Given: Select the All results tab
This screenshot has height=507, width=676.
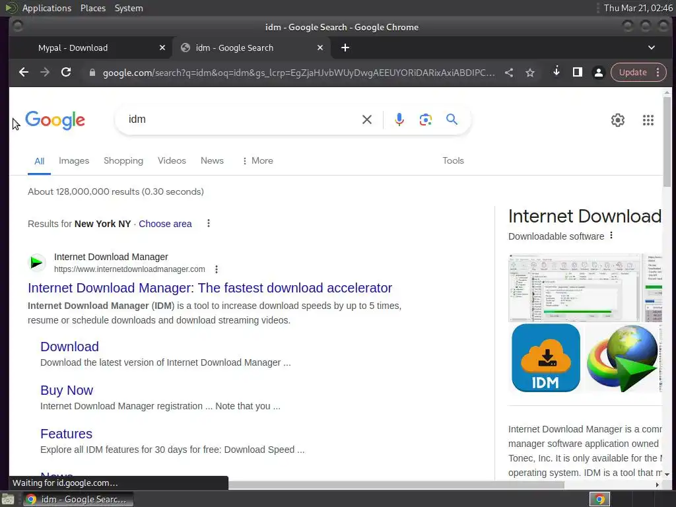Looking at the screenshot, I should (39, 161).
